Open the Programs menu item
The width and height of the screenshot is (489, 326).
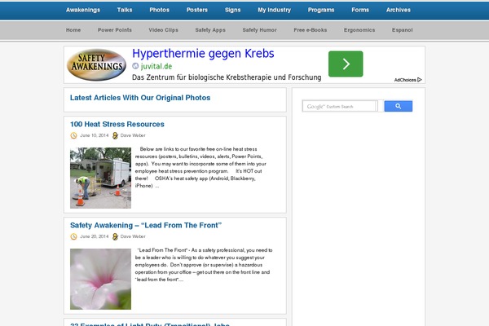point(321,10)
